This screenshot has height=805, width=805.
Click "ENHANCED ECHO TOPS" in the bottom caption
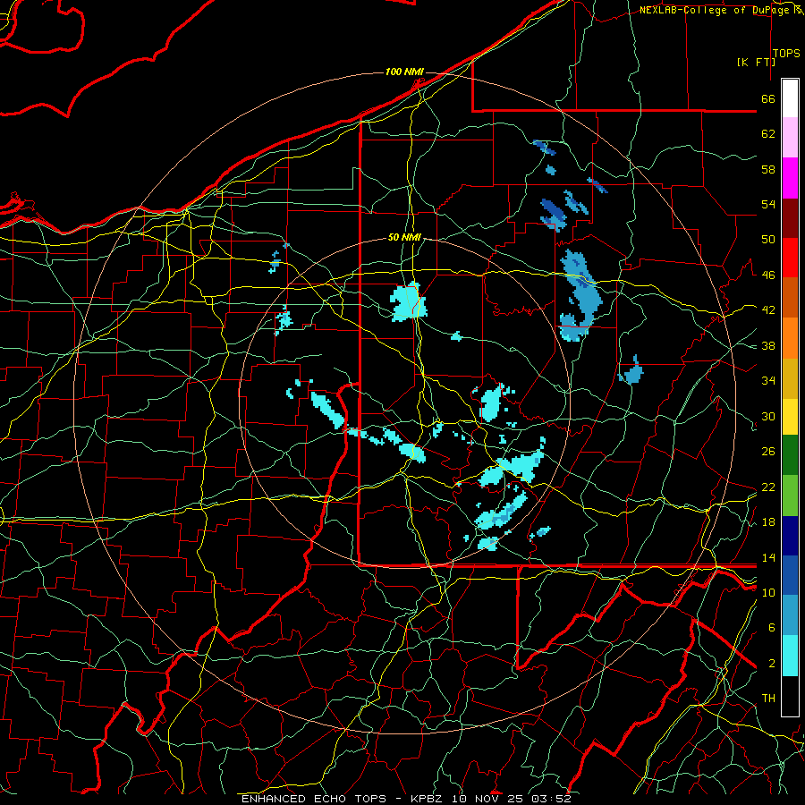(x=314, y=799)
